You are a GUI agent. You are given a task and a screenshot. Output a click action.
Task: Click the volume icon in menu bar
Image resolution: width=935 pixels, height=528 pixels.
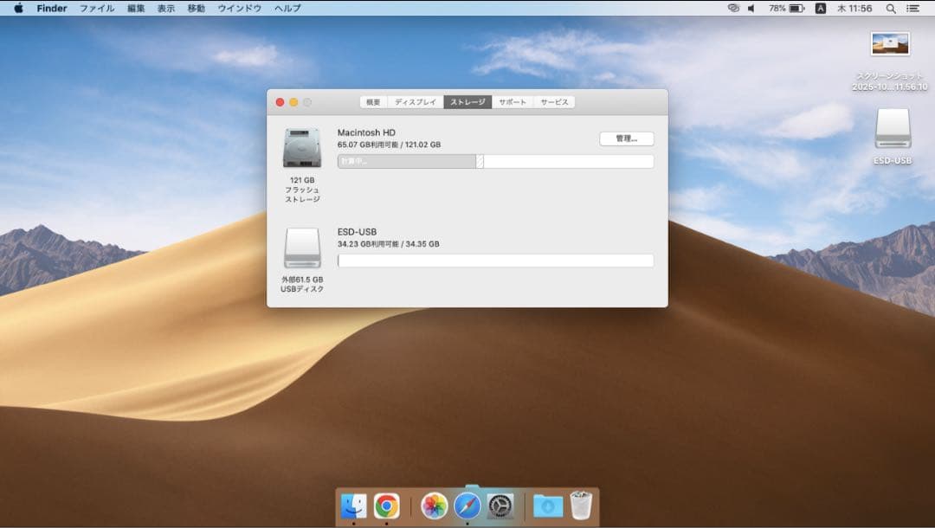751,9
